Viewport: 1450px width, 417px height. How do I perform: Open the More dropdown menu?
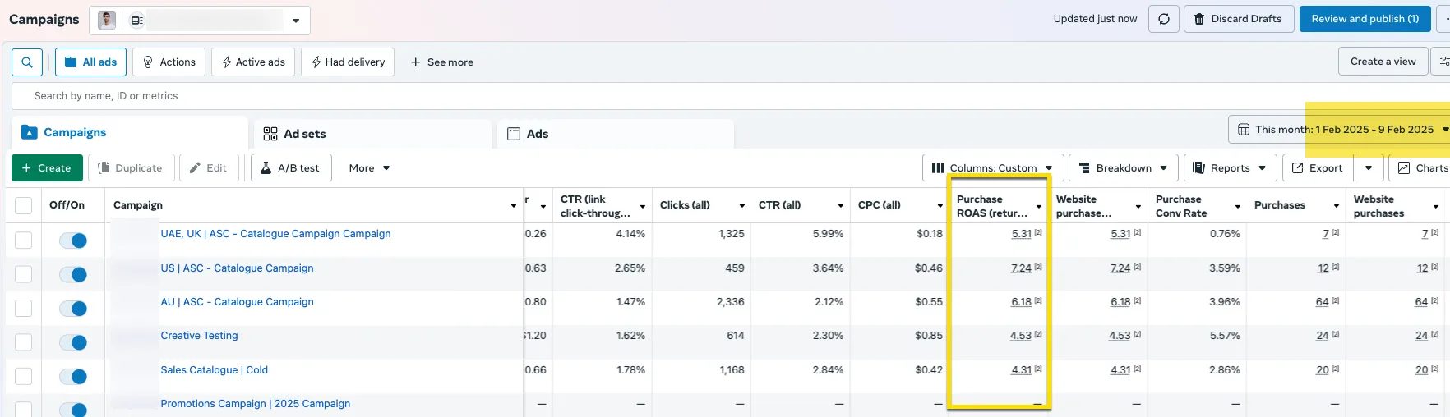point(369,168)
